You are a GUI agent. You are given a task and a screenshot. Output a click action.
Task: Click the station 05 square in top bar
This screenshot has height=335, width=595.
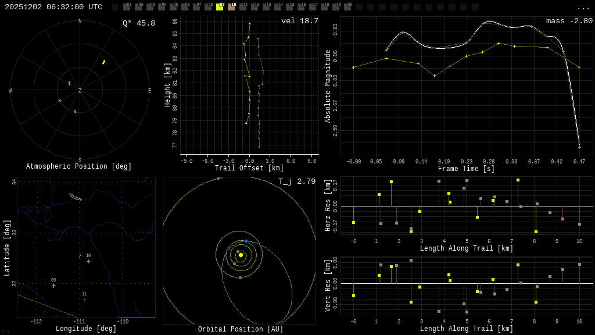point(173,7)
